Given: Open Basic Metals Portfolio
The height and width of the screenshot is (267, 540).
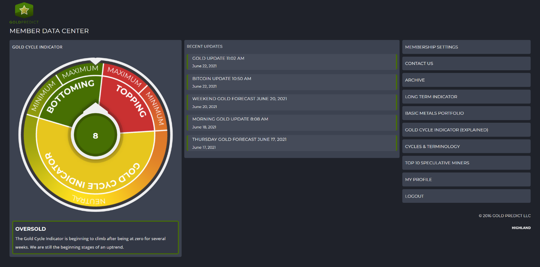Looking at the screenshot, I should (434, 113).
